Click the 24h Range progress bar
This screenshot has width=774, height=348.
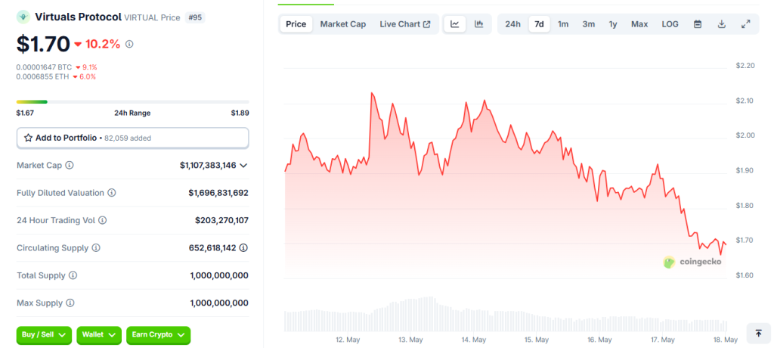pos(133,102)
